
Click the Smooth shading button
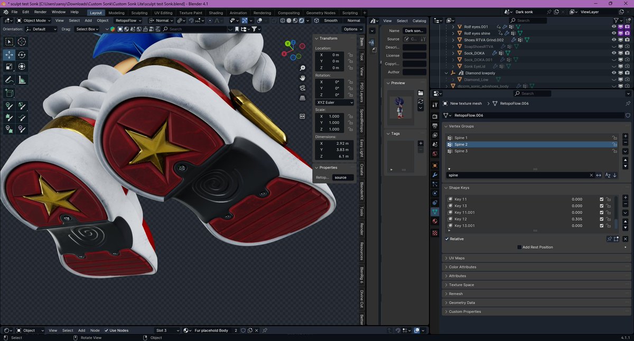pos(331,21)
